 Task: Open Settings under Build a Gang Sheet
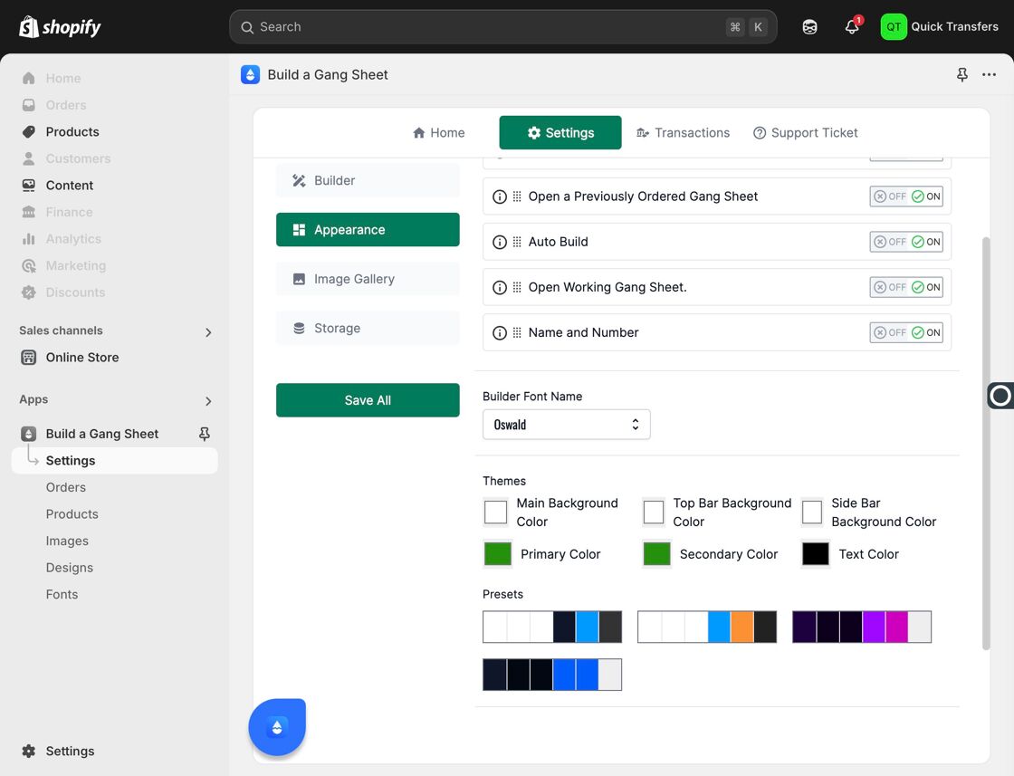point(114,460)
